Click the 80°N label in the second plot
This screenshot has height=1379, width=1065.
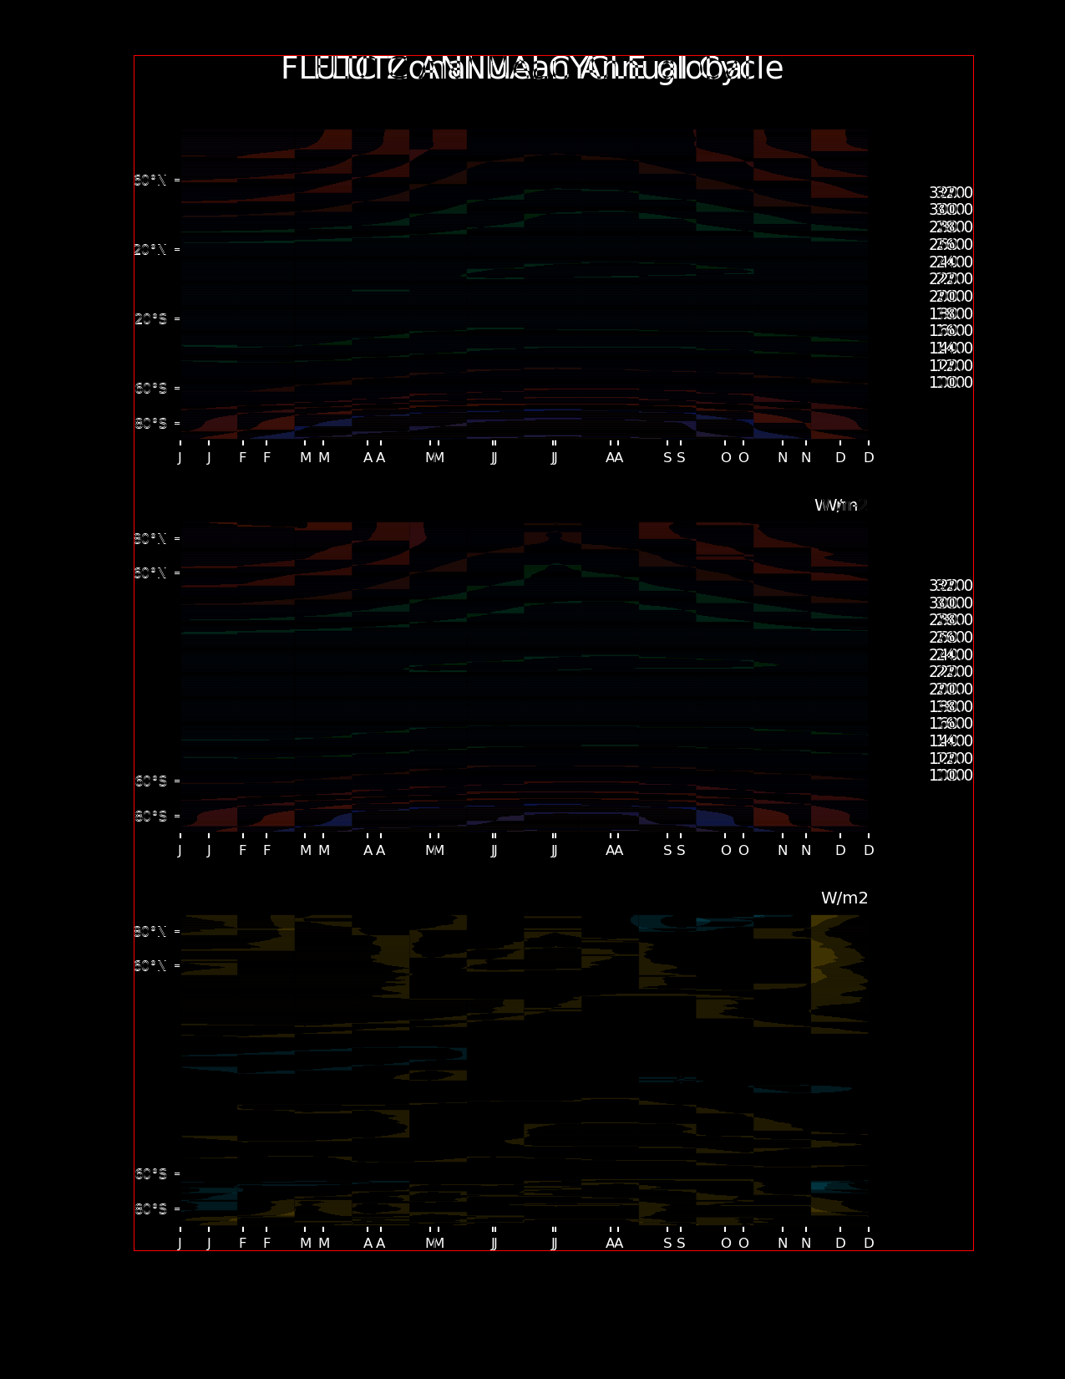[x=150, y=539]
